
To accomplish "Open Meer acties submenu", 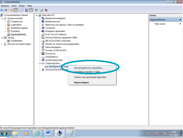I will click(x=166, y=24).
